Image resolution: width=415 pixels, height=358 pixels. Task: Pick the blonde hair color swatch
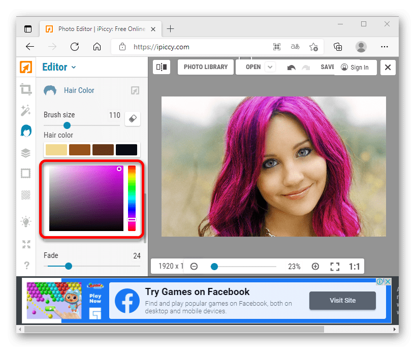tap(56, 150)
